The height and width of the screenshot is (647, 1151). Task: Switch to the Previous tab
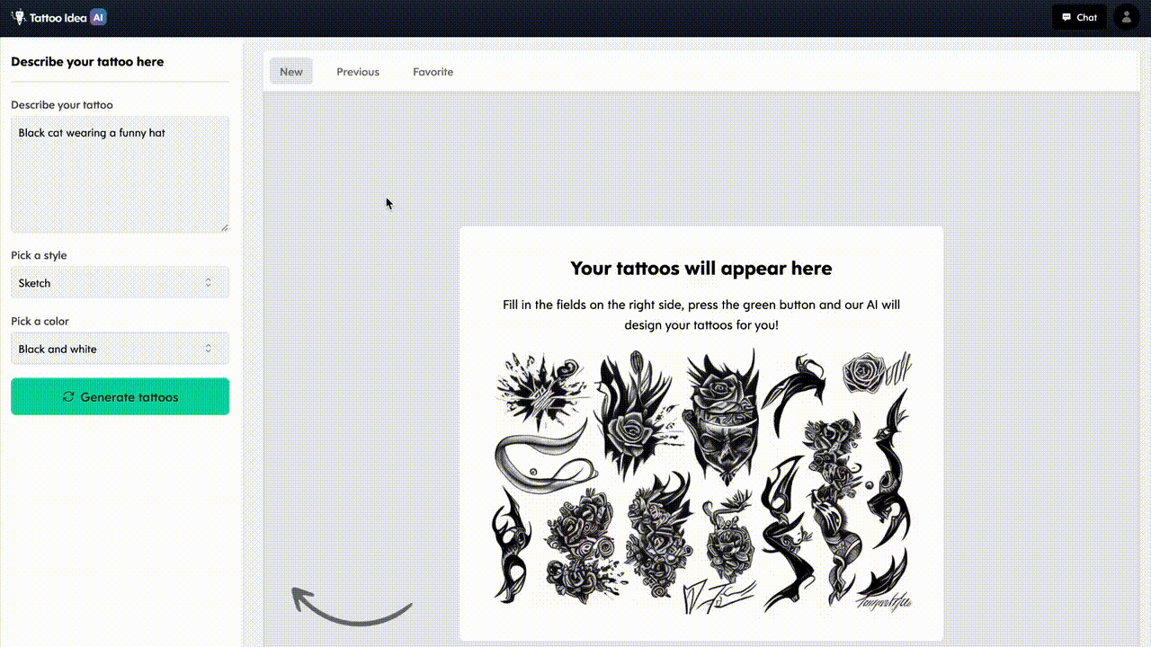[358, 72]
